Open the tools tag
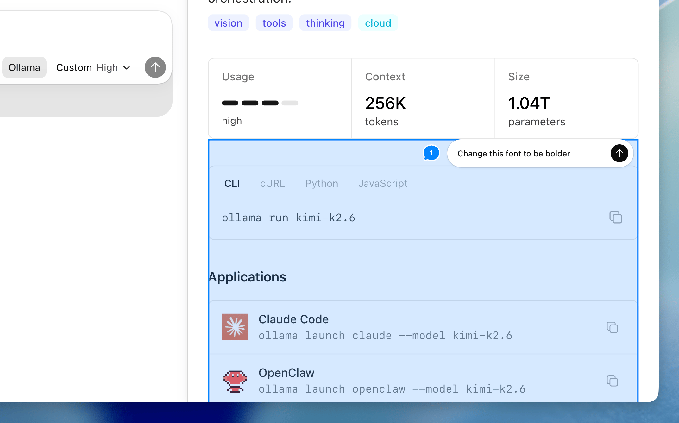Viewport: 679px width, 423px height. (x=274, y=23)
